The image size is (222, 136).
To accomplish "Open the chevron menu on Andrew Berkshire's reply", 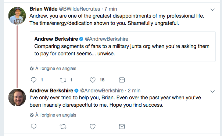I will coord(212,92).
